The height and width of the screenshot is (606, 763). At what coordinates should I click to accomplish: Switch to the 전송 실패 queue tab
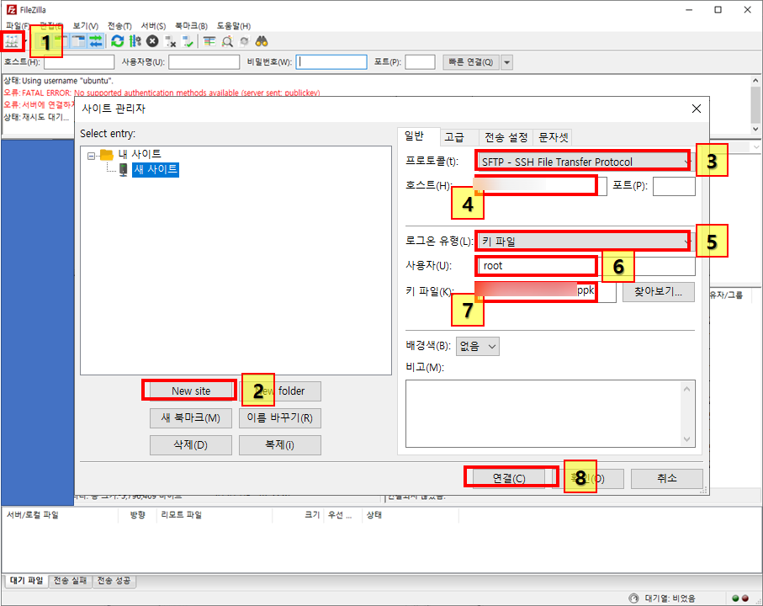(x=70, y=581)
